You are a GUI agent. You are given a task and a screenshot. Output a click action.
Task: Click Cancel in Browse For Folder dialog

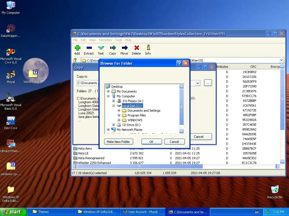pos(174,142)
